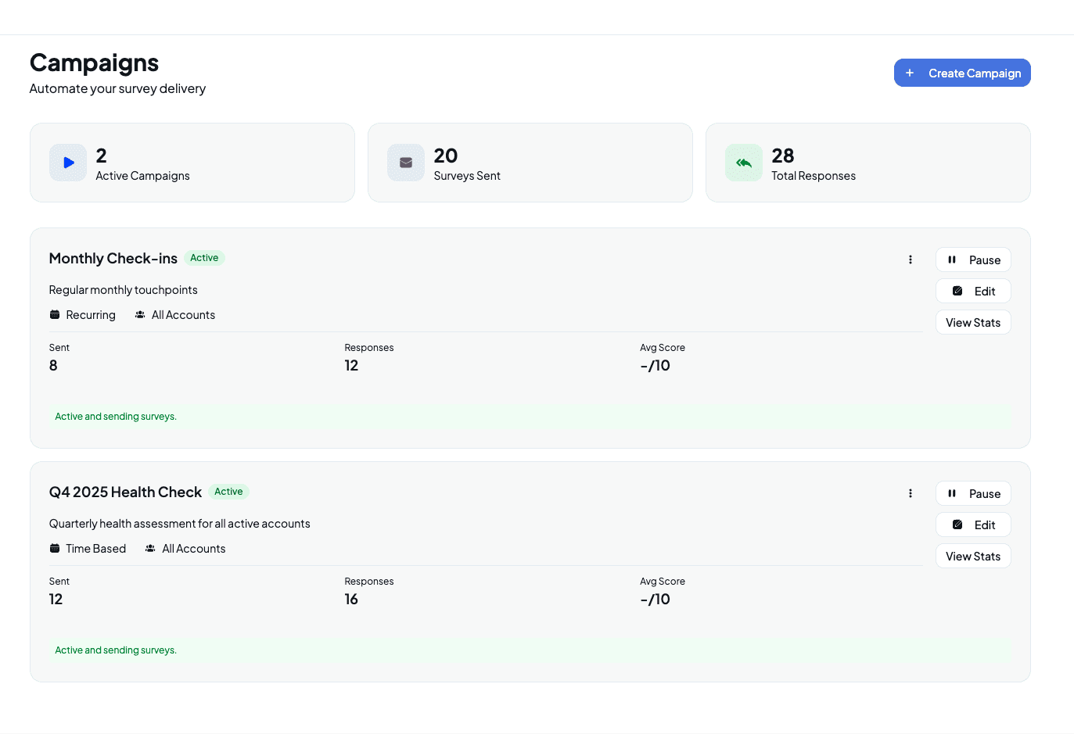Open the three-dot menu for Monthly Check-ins
The height and width of the screenshot is (734, 1074).
tap(911, 259)
